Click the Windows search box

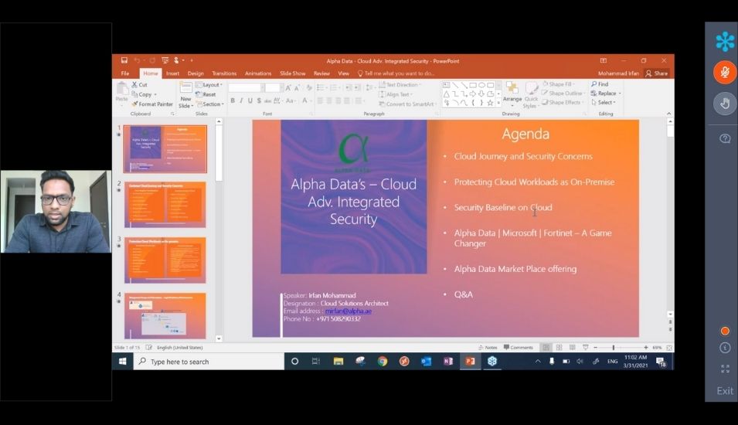click(x=209, y=362)
